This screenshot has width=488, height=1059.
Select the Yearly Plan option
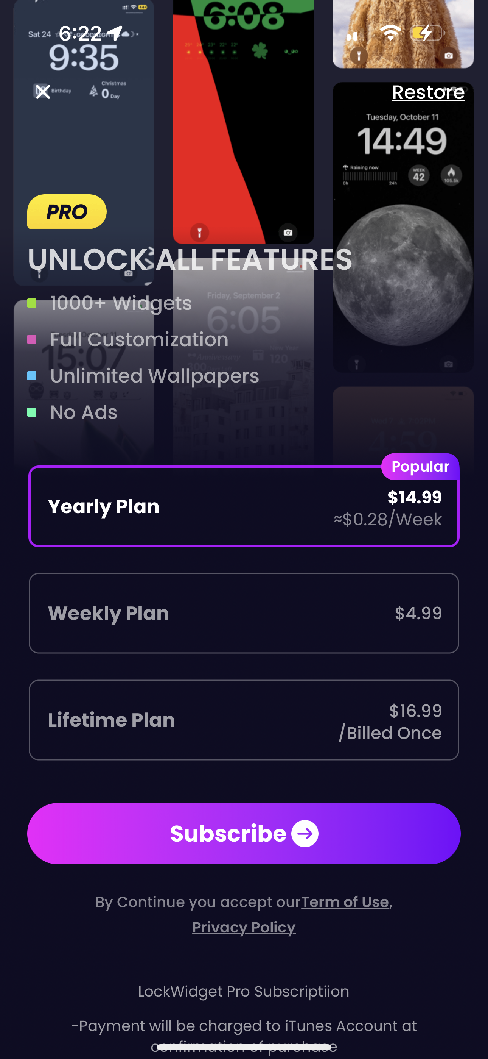(x=244, y=506)
